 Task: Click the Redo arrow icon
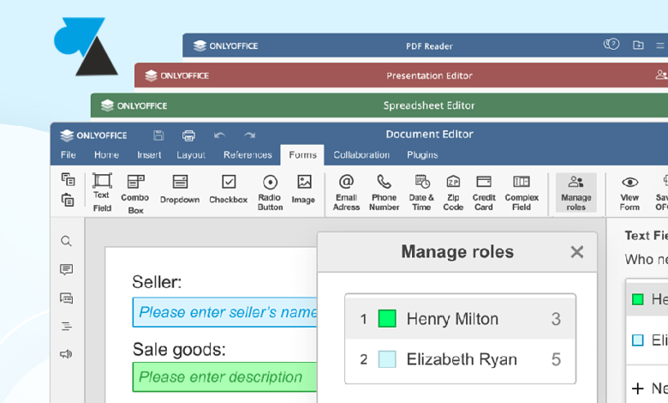(x=250, y=135)
